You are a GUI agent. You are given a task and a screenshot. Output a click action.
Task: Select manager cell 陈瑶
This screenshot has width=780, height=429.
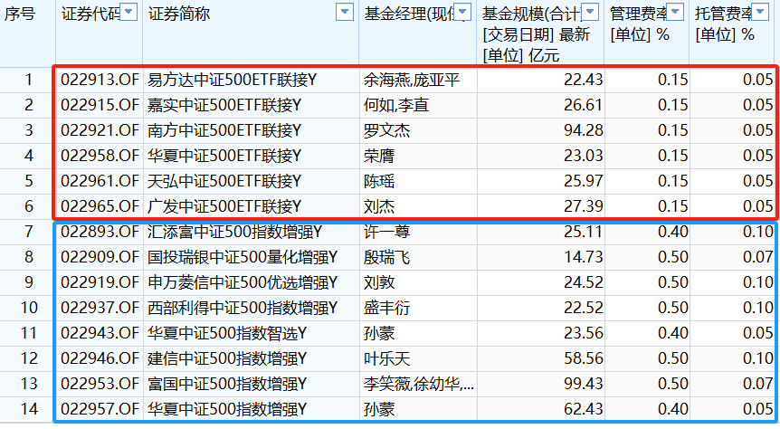coord(379,181)
